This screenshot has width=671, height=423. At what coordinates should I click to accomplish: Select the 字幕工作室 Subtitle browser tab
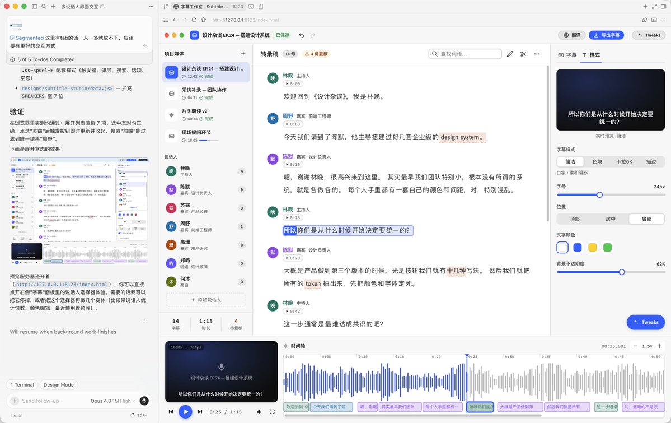pyautogui.click(x=209, y=7)
